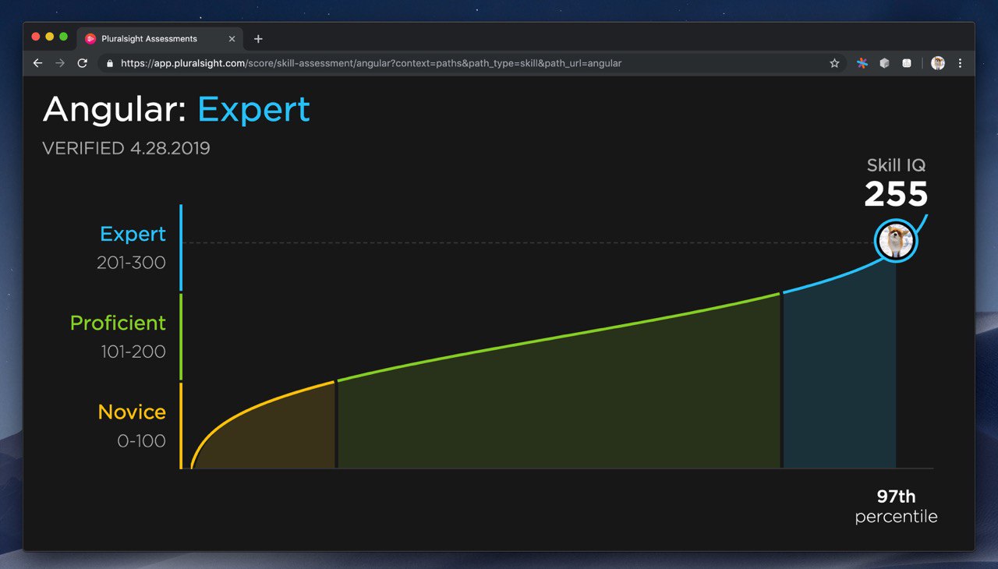Open the square extension icon beside the cube
Screen dimensions: 998x569
906,63
